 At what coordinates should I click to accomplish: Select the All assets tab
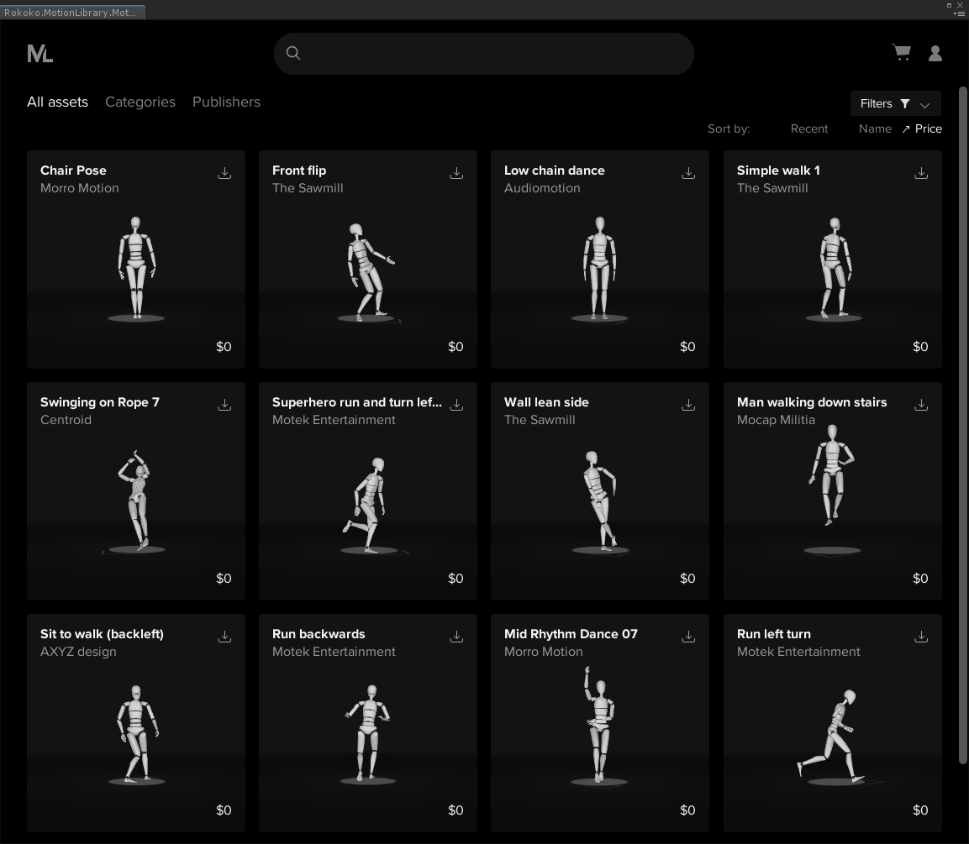57,102
